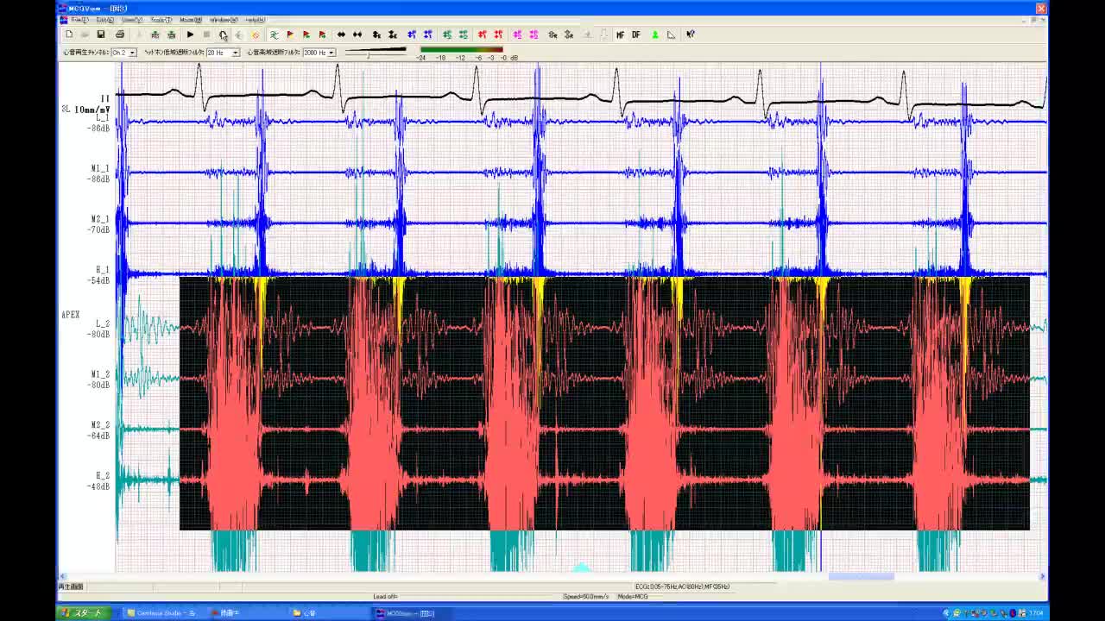Switch to Camtasia Studio in taskbar

pos(161,613)
